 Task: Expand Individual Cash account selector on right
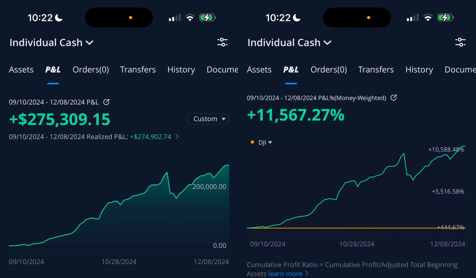point(289,42)
